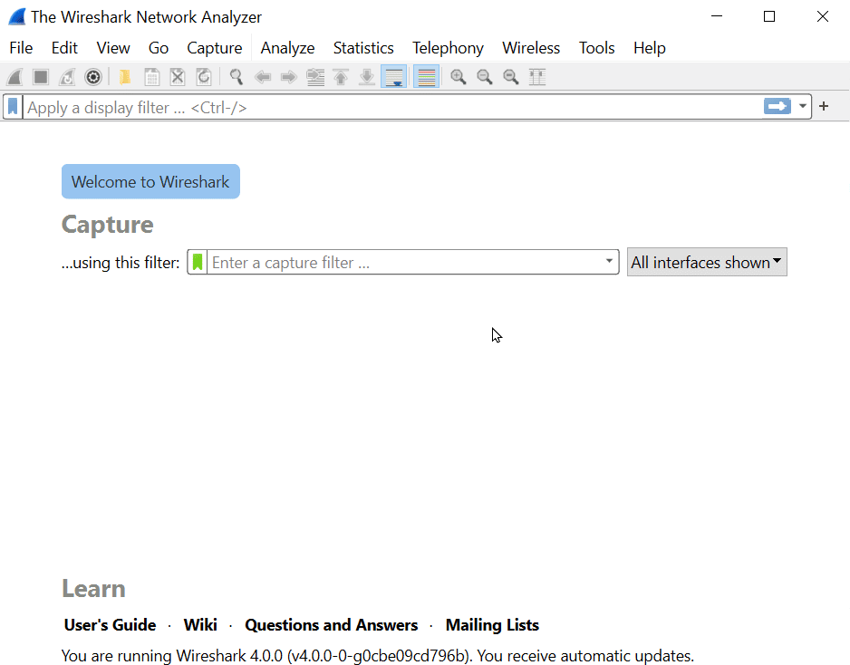Minimize the Wireshark window
The width and height of the screenshot is (850, 665).
click(x=717, y=17)
